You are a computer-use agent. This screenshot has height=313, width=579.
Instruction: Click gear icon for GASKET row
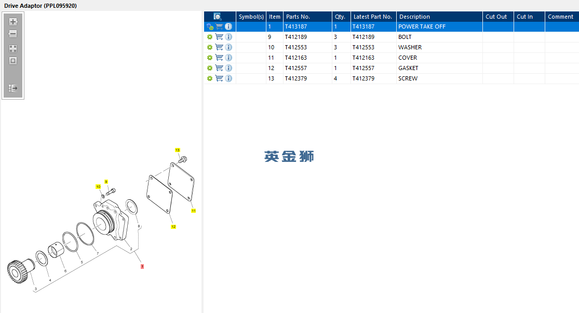[x=210, y=68]
